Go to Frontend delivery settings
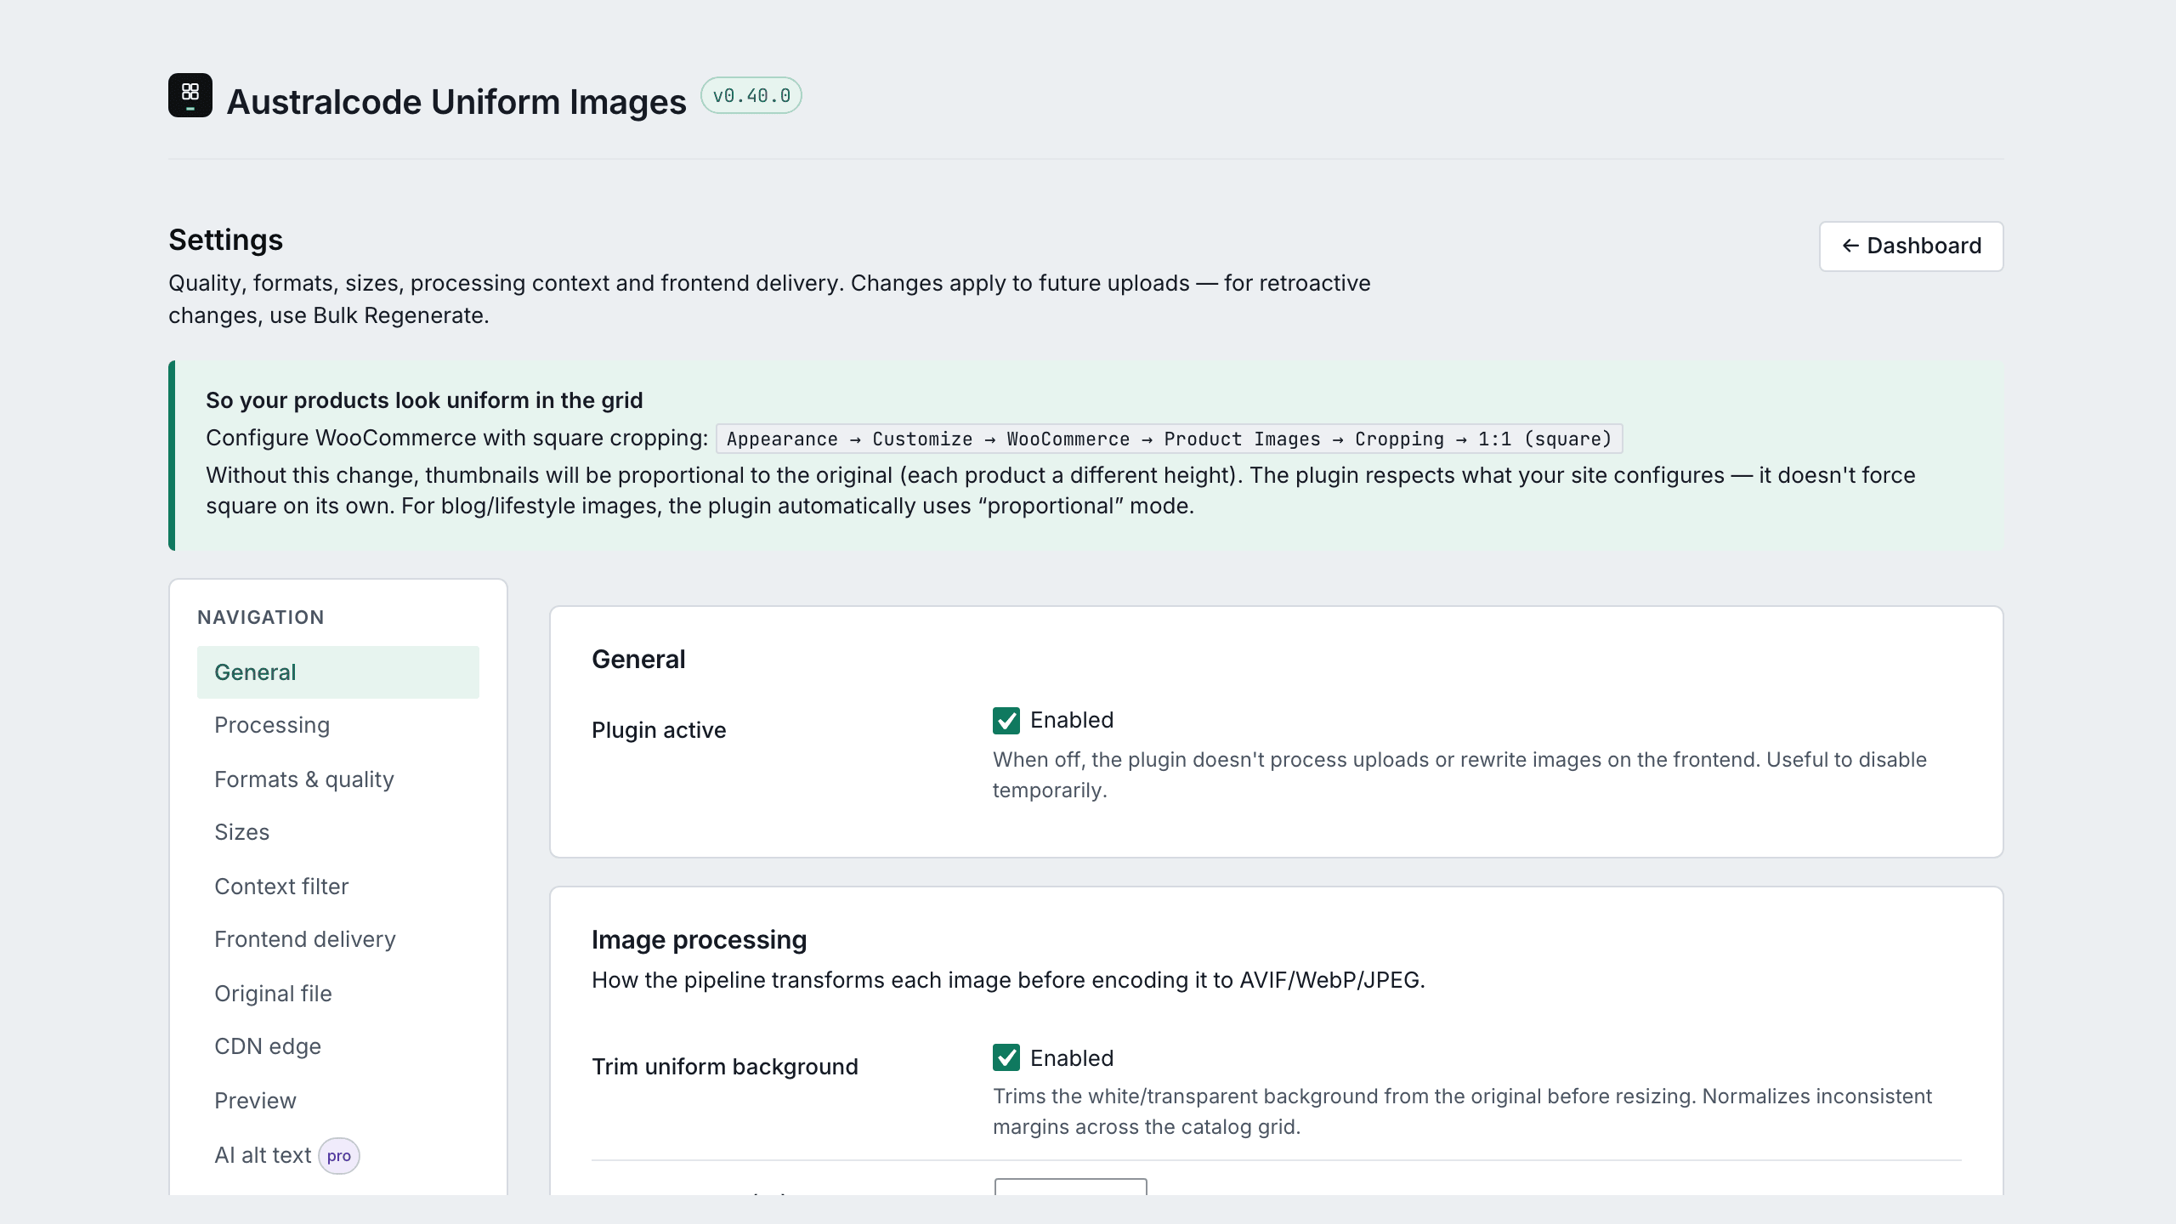2176x1224 pixels. (x=338, y=939)
